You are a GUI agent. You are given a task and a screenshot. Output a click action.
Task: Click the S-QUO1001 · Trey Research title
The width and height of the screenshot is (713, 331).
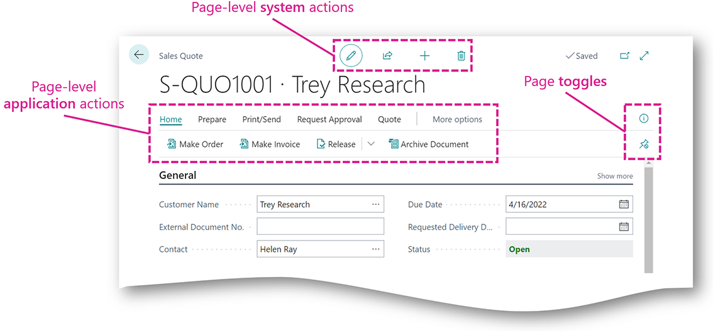click(292, 85)
